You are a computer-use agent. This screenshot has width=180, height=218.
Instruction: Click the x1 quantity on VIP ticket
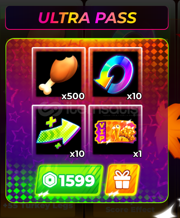137,154
